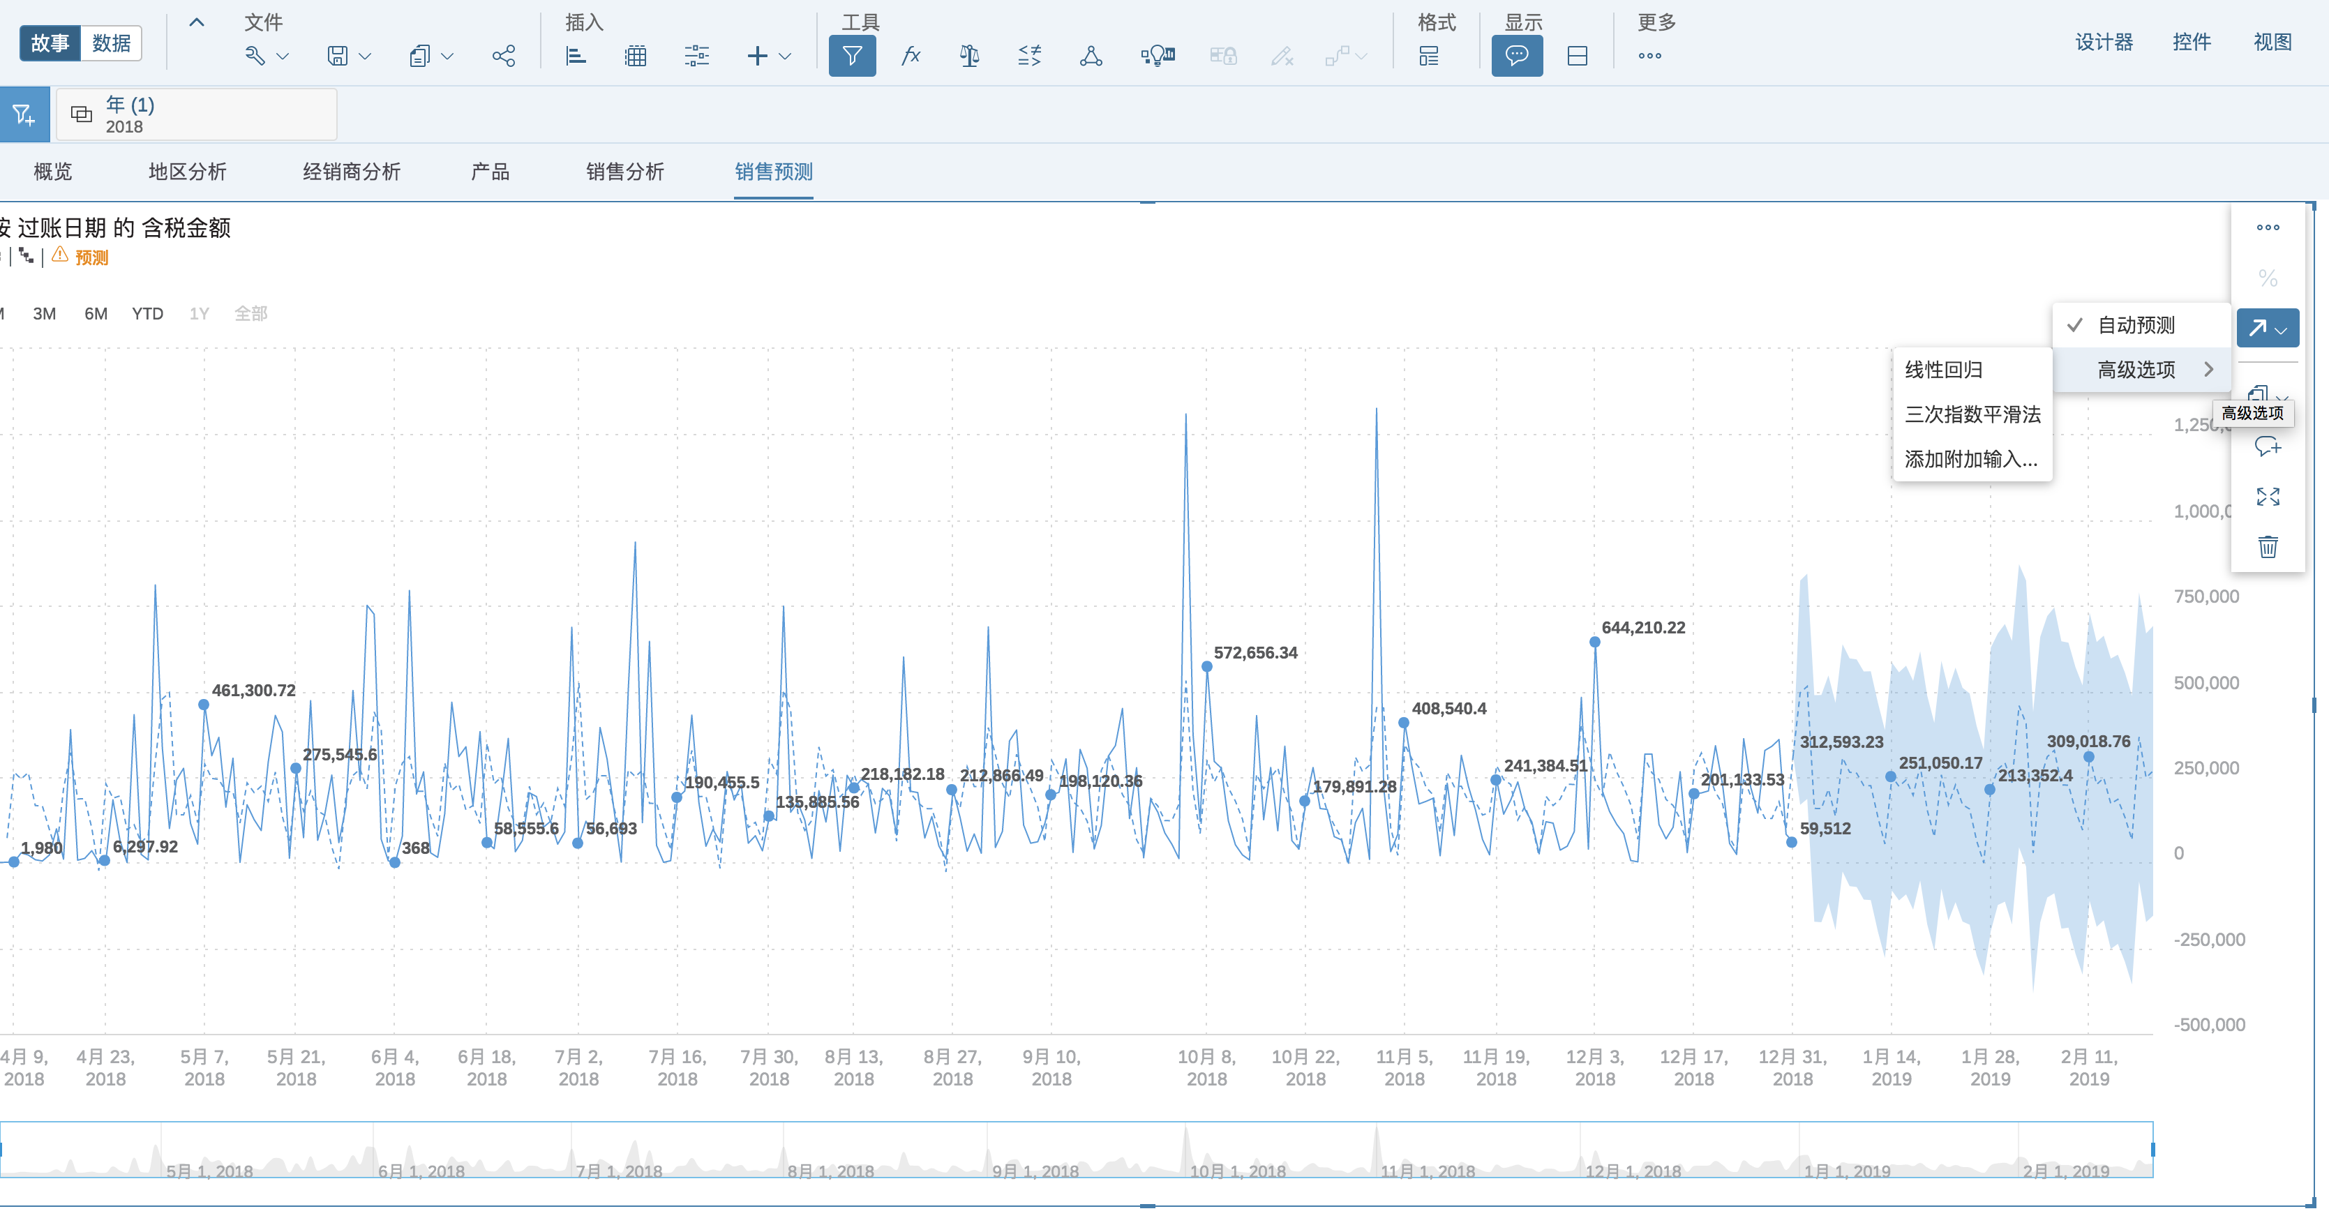Click the smart insights lightbulb icon
2329x1225 pixels.
pos(1158,56)
